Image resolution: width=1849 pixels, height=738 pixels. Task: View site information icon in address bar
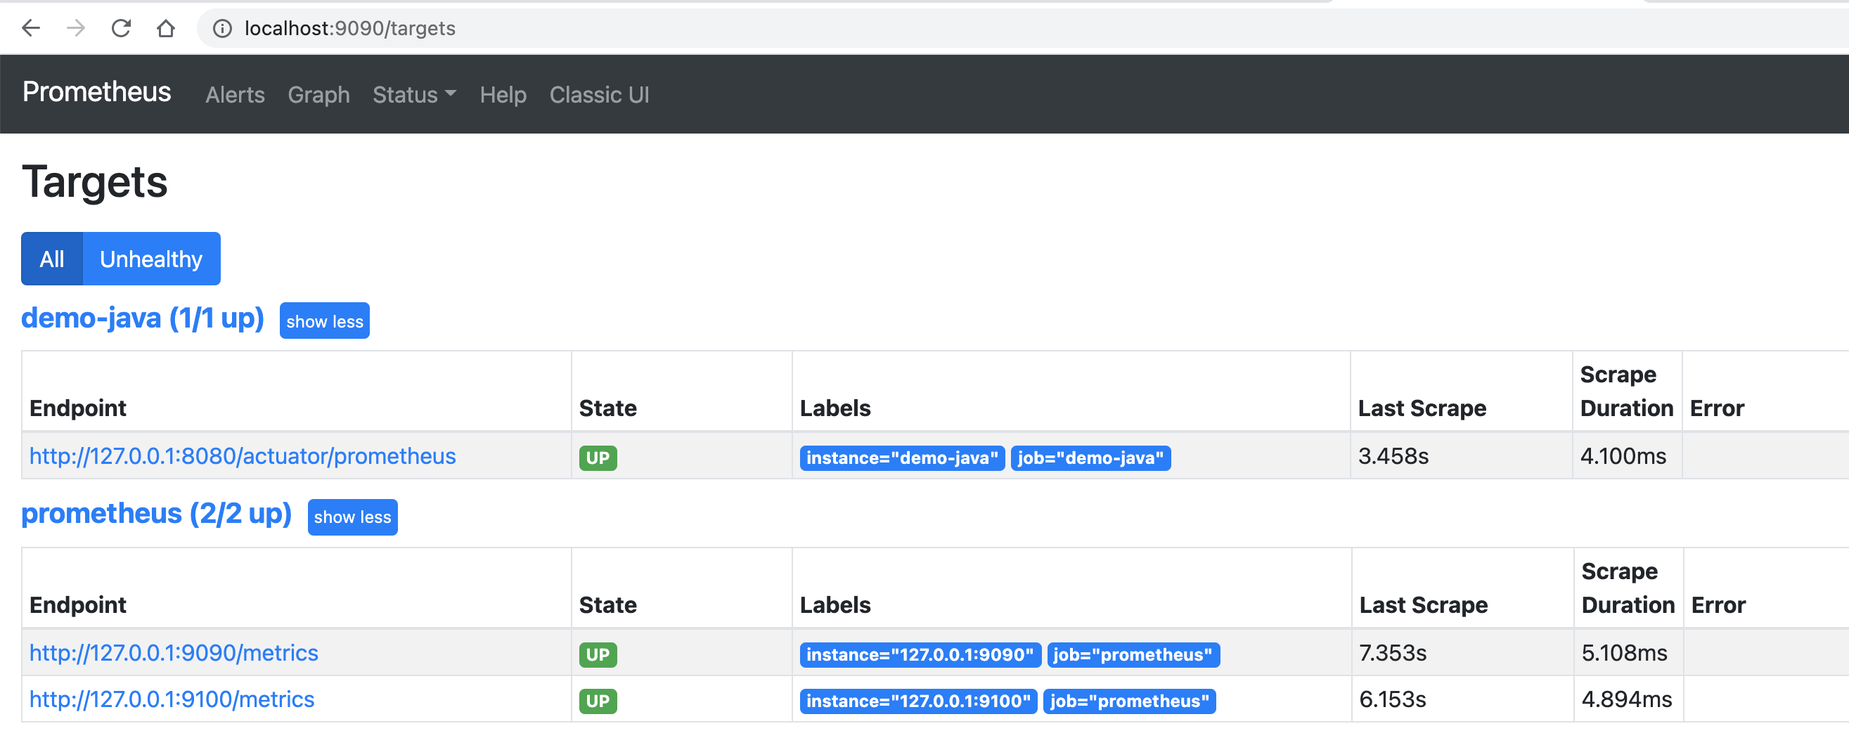[x=222, y=28]
